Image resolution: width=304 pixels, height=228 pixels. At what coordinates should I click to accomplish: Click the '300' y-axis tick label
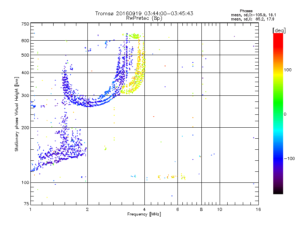[x=25, y=95]
